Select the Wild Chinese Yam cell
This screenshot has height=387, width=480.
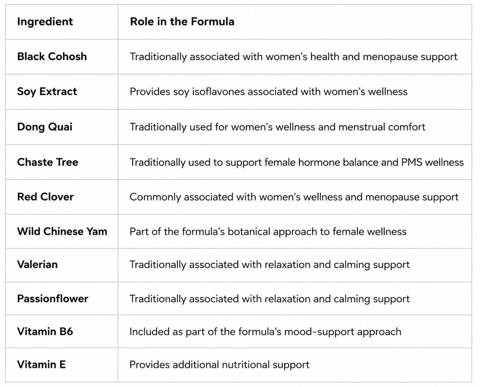(62, 231)
